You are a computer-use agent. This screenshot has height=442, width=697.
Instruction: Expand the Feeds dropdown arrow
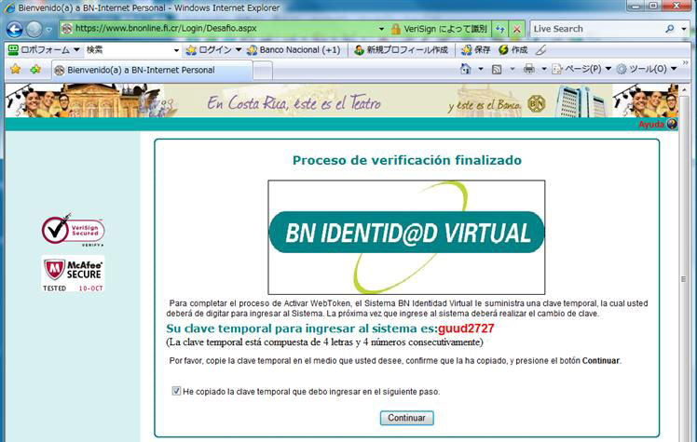point(512,69)
